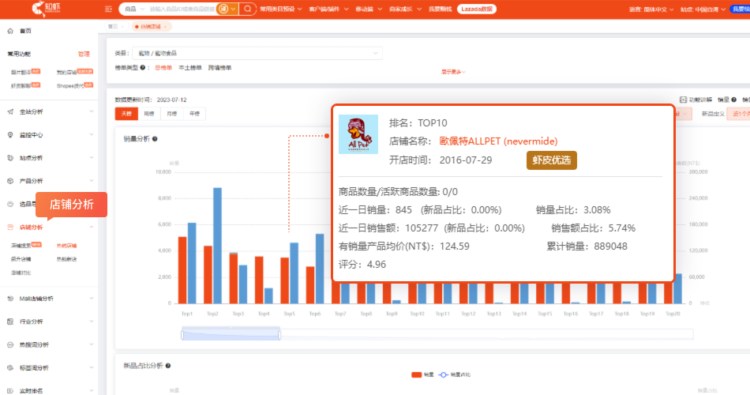Toggle 销量占比 legend in 新品占比分析 chart
The height and width of the screenshot is (395, 750).
pos(455,375)
